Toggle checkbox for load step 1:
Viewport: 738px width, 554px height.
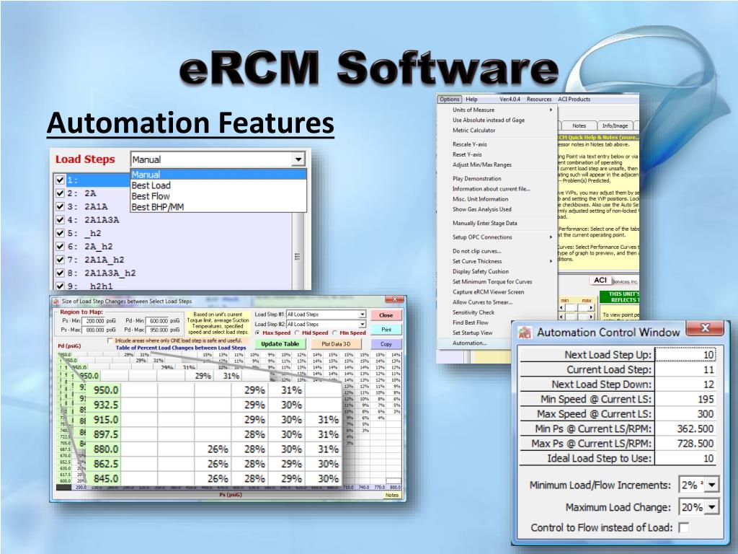click(60, 180)
